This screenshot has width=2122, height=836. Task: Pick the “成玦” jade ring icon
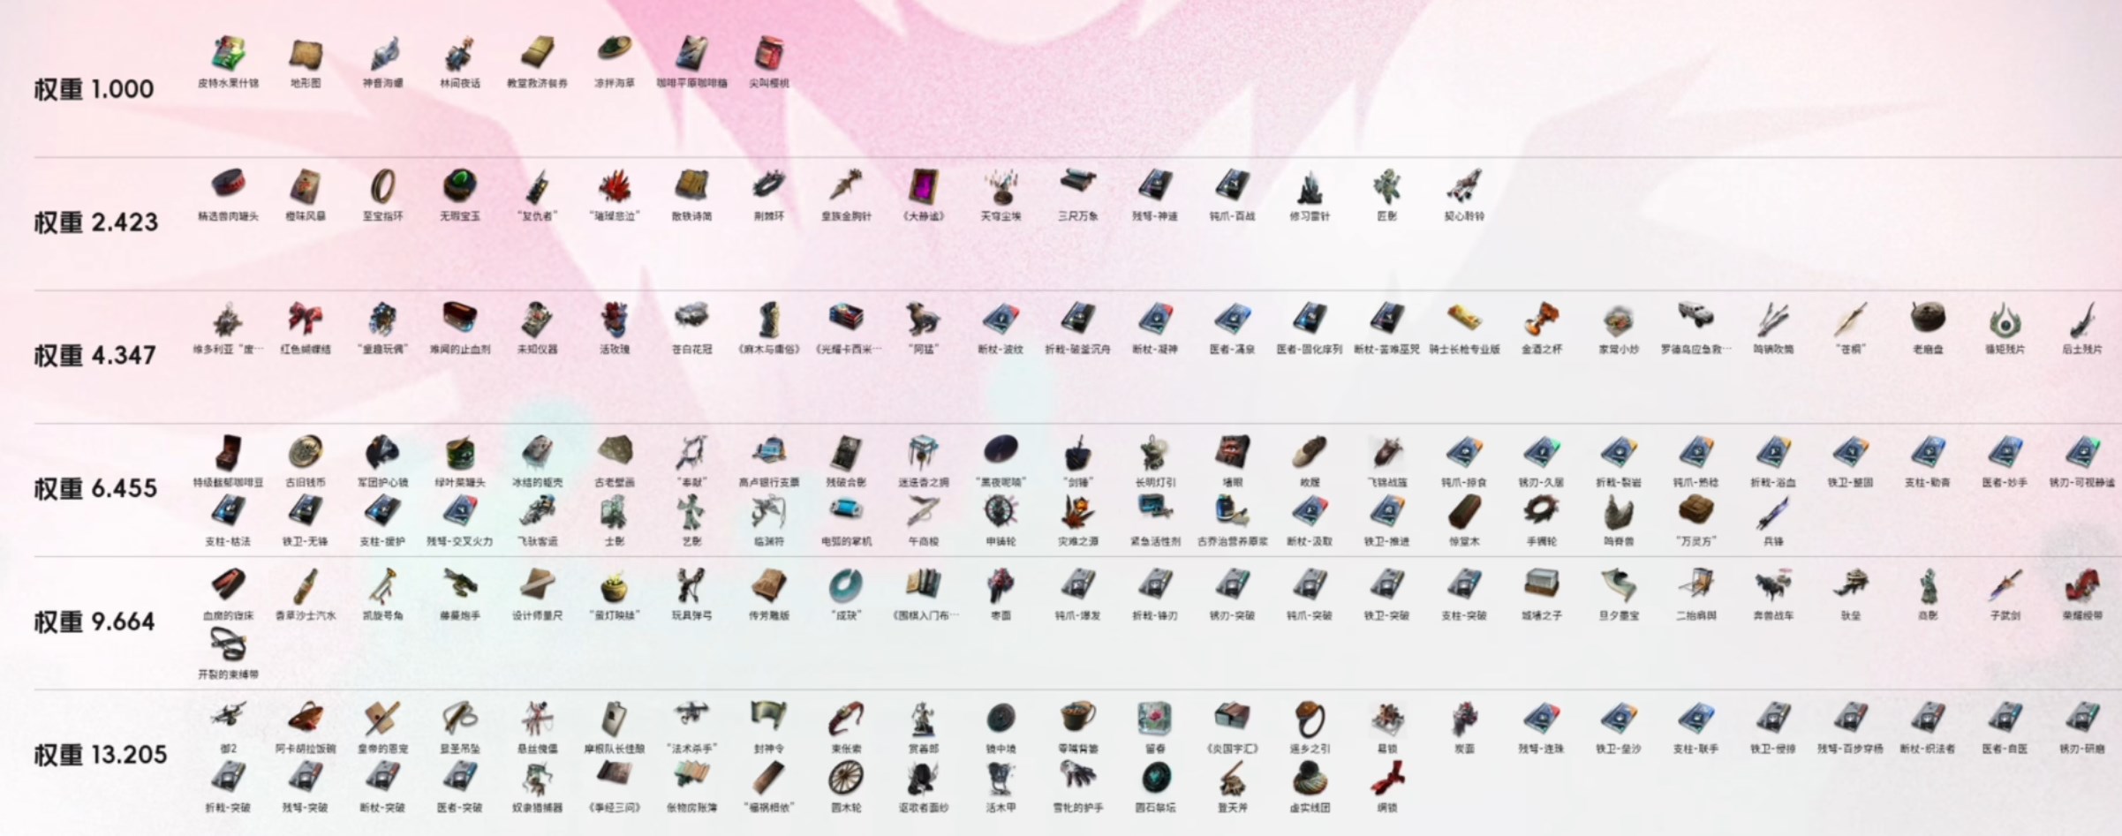pos(846,586)
